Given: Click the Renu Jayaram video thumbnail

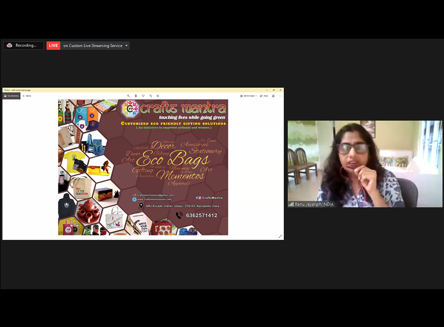Looking at the screenshot, I should (365, 164).
